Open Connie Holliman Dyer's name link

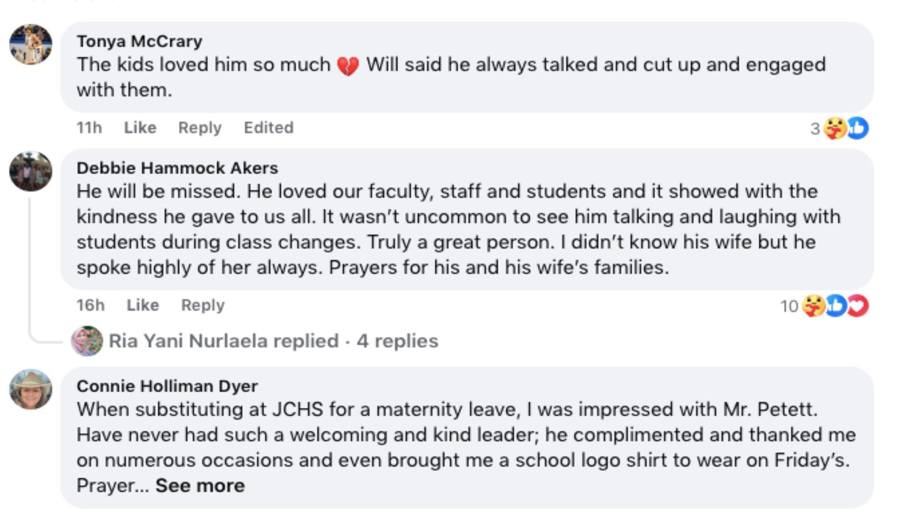coord(167,386)
